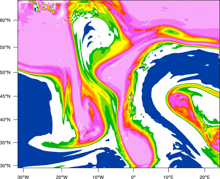Click the 50°N latitude label
The height and width of the screenshot is (179, 220).
click(x=5, y=72)
